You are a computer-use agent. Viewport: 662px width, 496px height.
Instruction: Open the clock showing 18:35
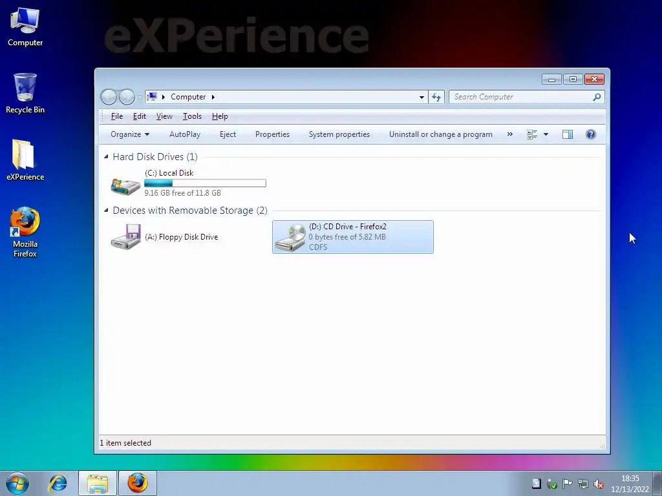coord(630,484)
